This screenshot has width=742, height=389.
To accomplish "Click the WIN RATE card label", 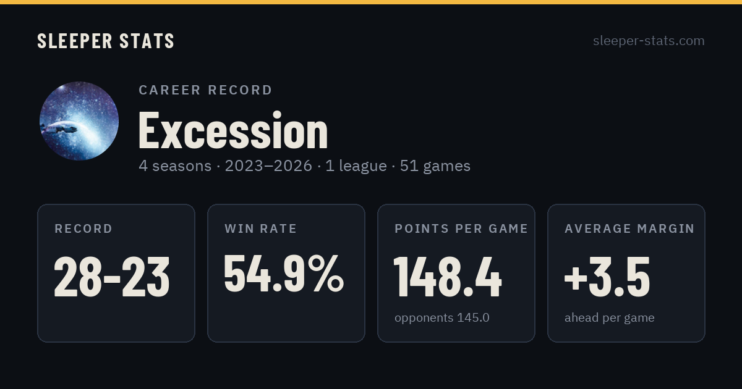I will coord(261,228).
